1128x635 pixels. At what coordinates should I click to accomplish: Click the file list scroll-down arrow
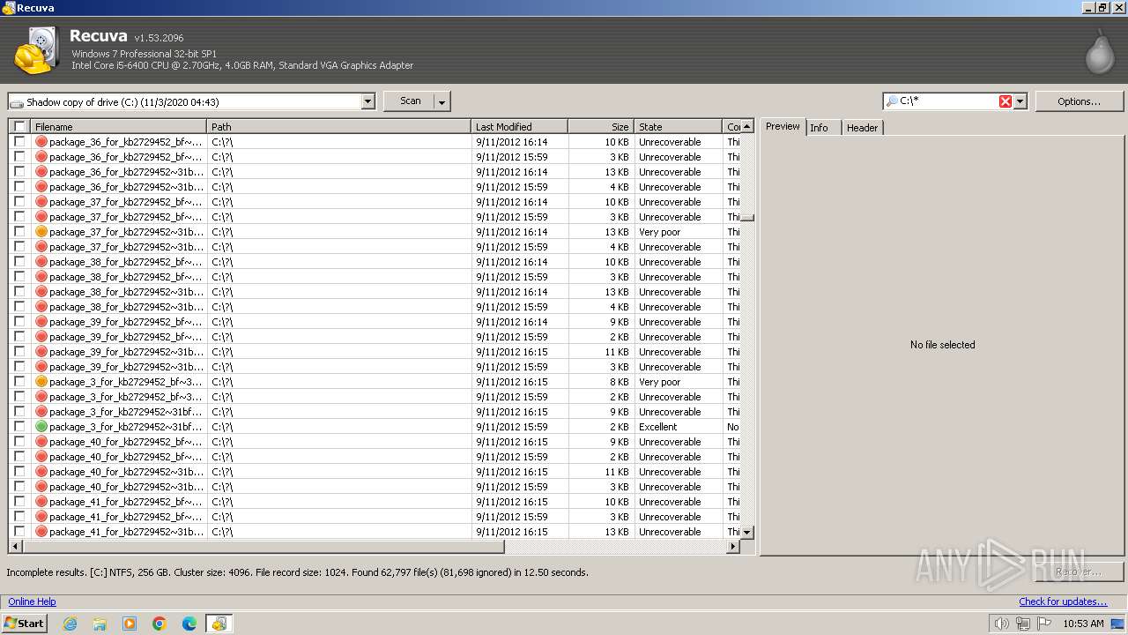point(747,532)
